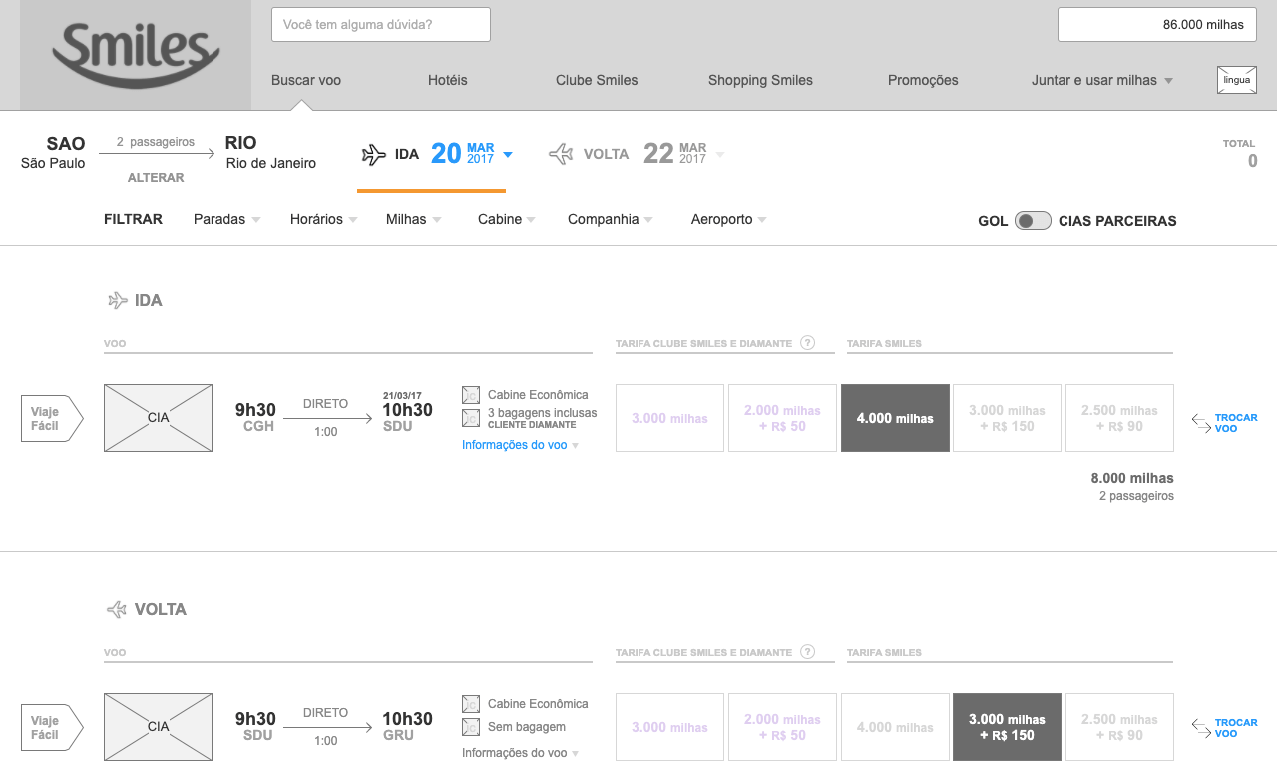Select the VOLTA 22 MAR 2017 tab
1278x773 pixels.
click(636, 154)
